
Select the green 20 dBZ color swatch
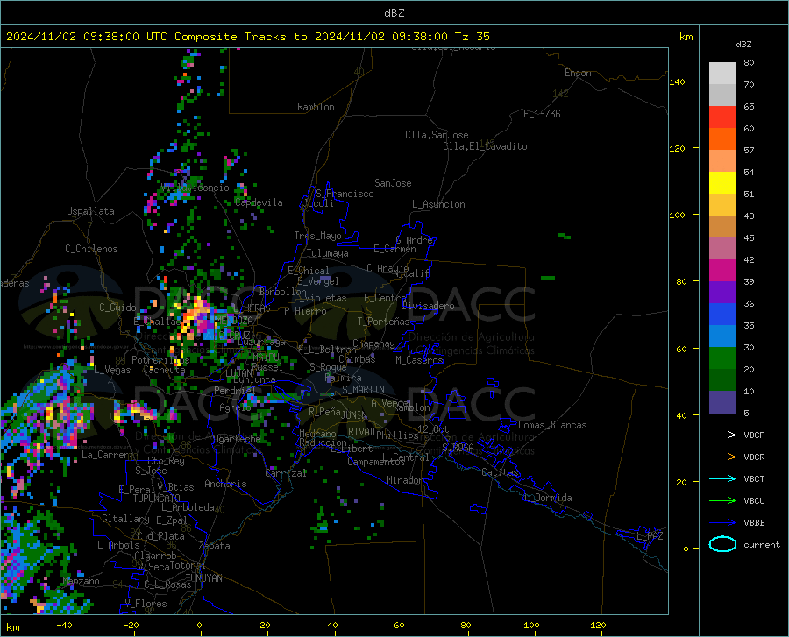(722, 358)
